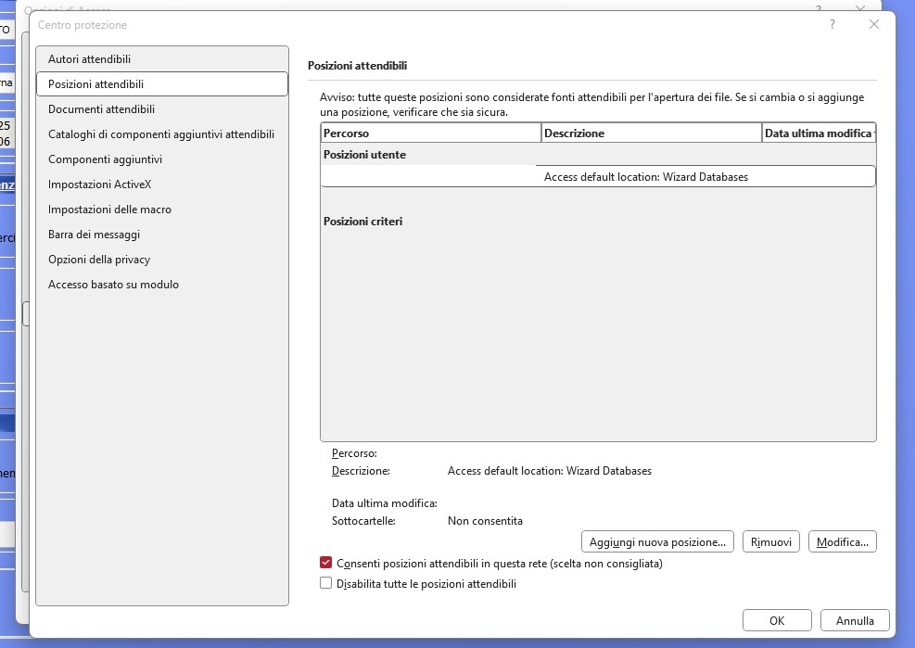
Task: Select Posizioni attendibili in the sidebar
Action: point(161,84)
